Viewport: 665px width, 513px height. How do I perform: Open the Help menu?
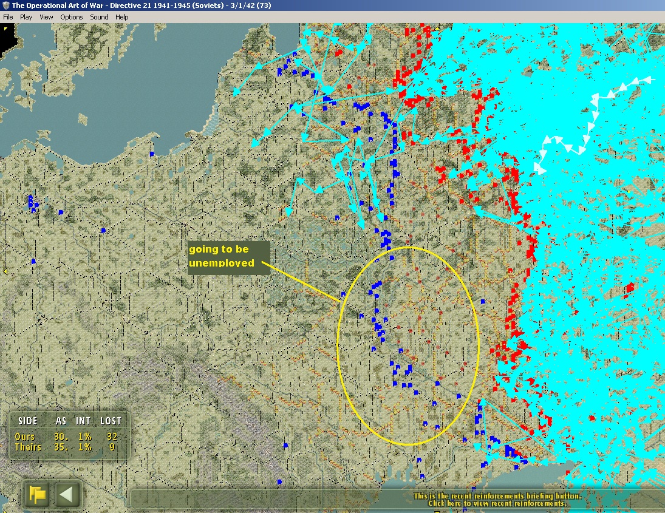pyautogui.click(x=122, y=17)
